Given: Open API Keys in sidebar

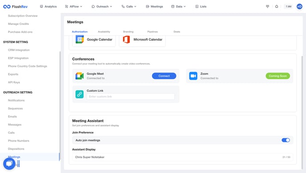Looking at the screenshot, I should (14, 82).
